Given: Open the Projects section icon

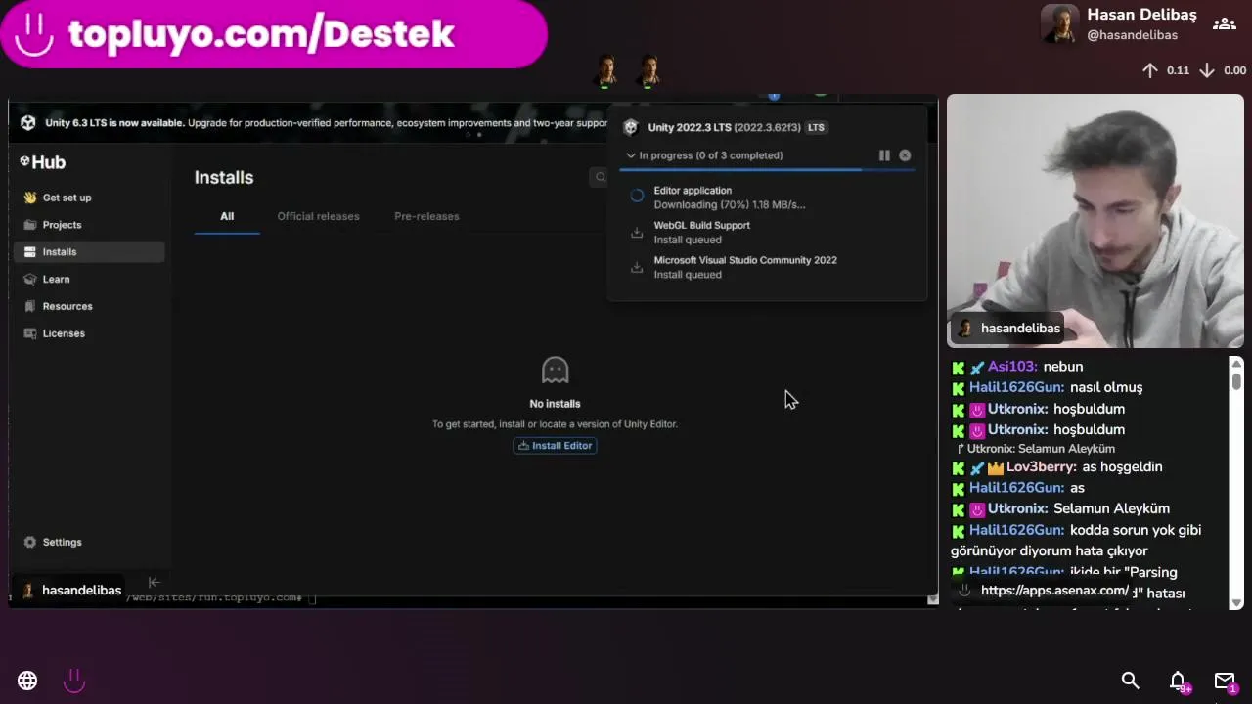Looking at the screenshot, I should pyautogui.click(x=30, y=225).
